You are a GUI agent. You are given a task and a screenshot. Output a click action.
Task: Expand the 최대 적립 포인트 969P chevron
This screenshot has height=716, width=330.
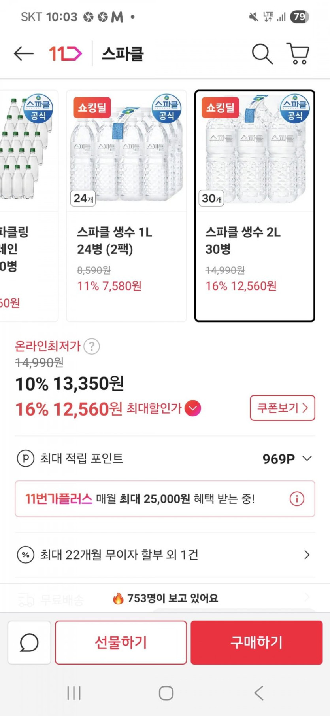[307, 458]
